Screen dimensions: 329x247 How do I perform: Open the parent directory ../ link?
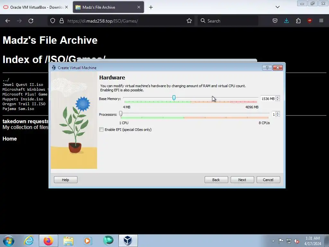point(6,80)
